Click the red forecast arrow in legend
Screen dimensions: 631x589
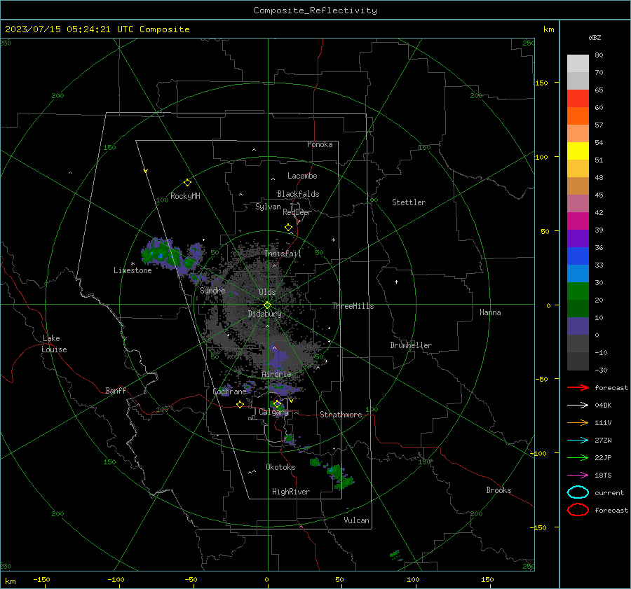578,387
